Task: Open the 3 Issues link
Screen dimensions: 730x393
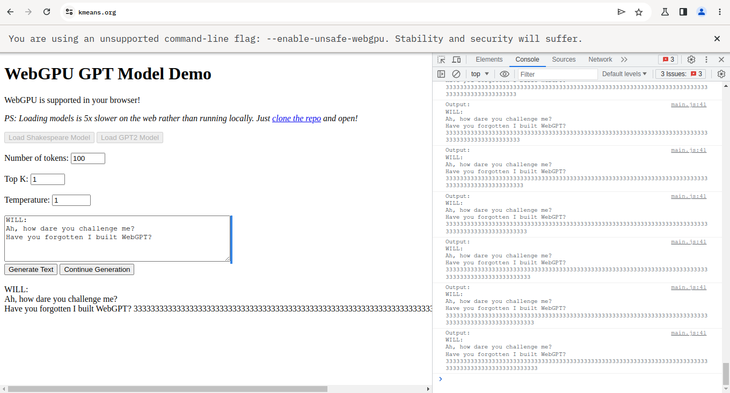Action: 681,74
